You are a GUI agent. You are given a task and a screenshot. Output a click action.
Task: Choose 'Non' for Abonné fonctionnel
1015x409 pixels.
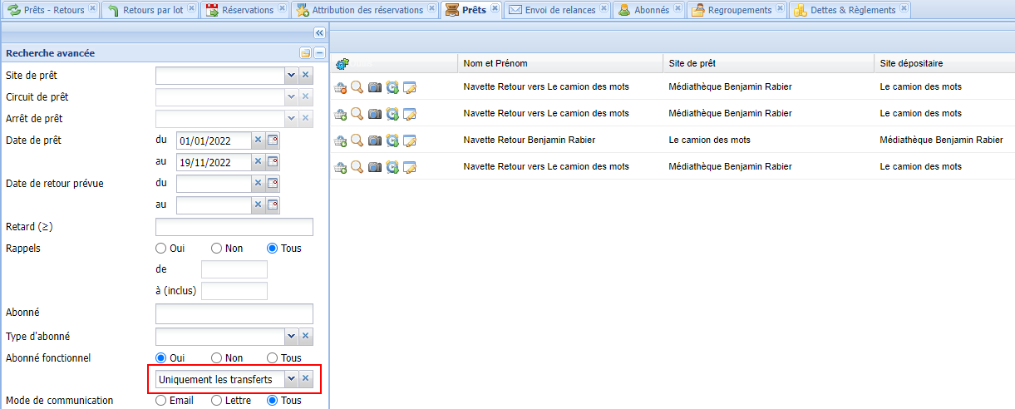point(216,357)
